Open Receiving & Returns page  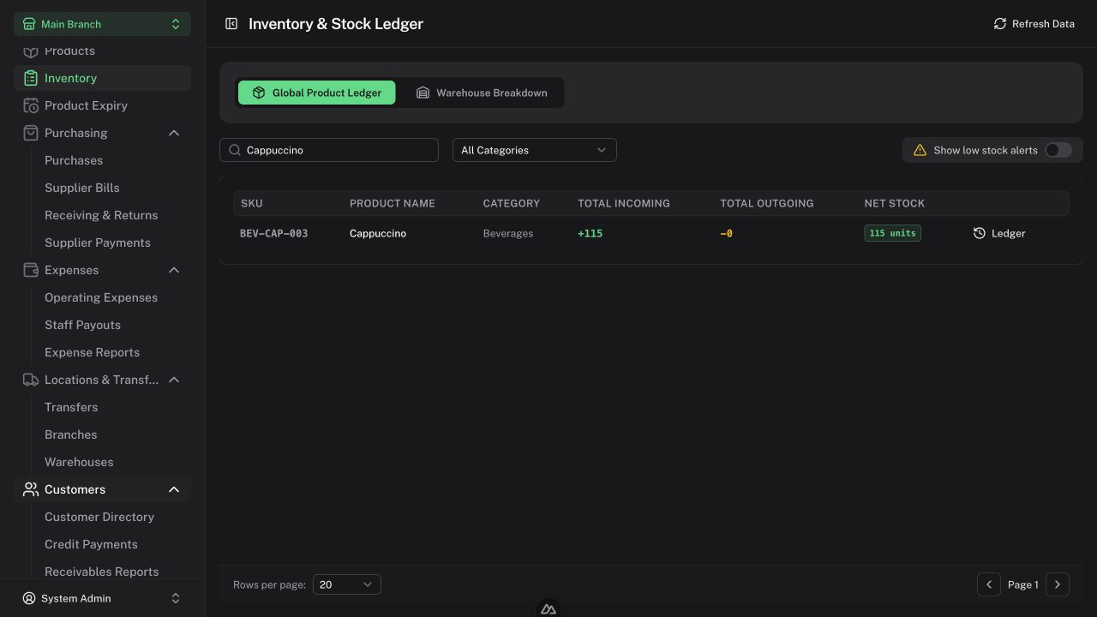(101, 215)
